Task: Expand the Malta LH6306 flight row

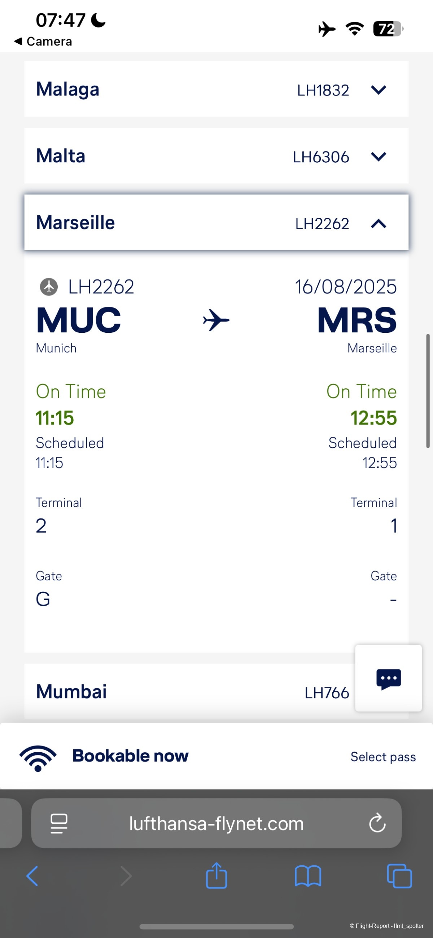Action: click(x=378, y=156)
